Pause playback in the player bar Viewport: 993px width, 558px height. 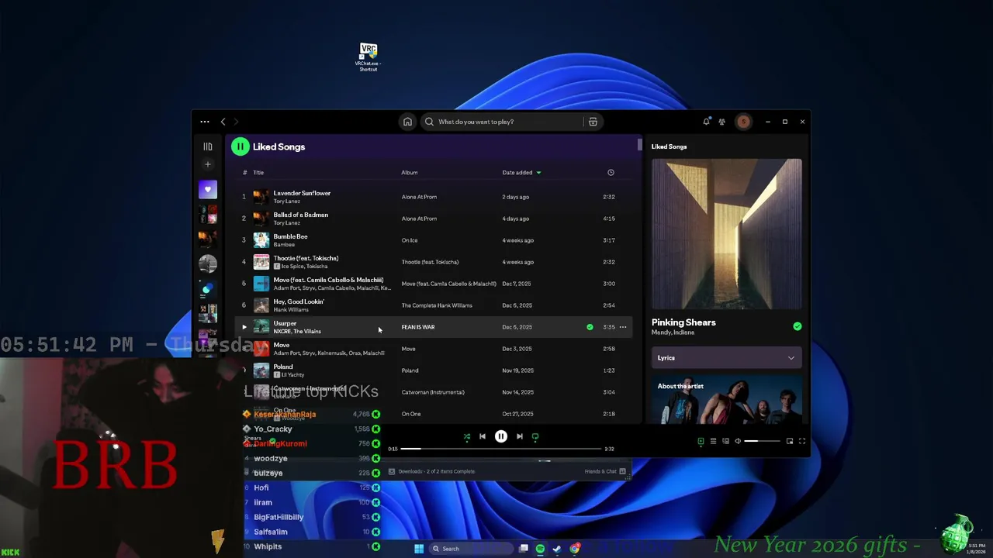pyautogui.click(x=501, y=436)
